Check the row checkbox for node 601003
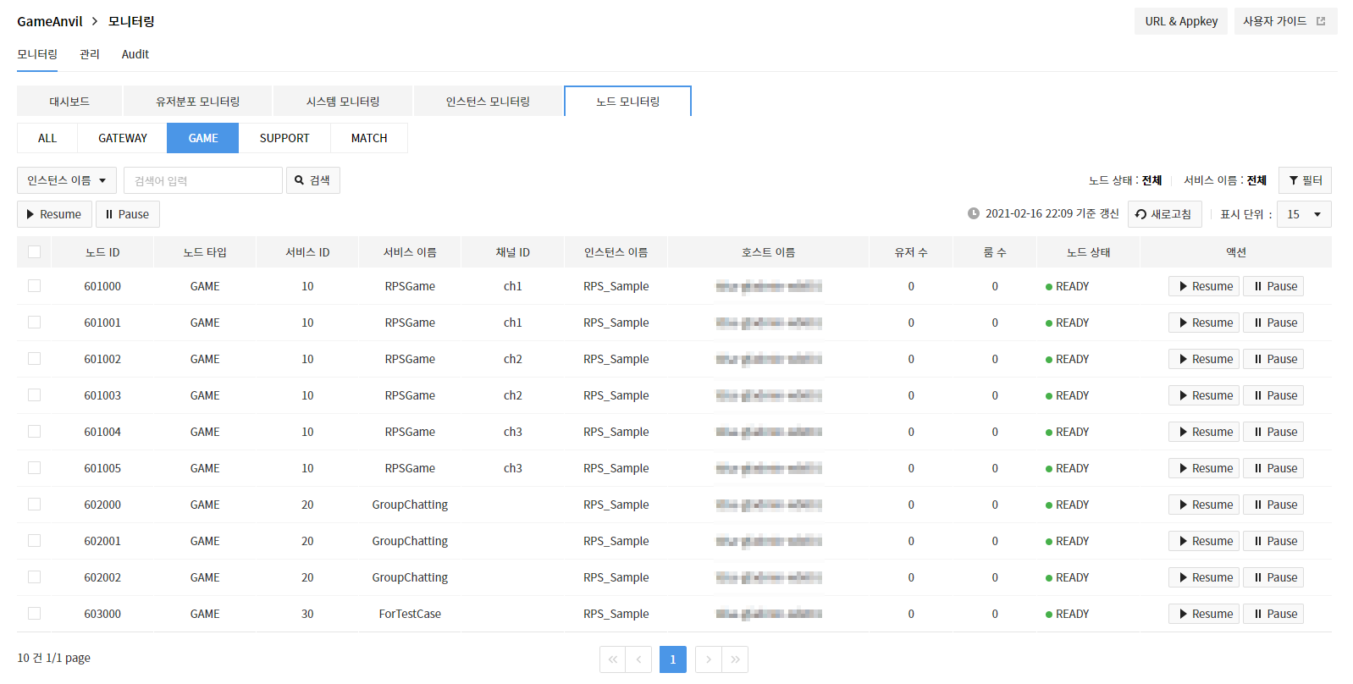 tap(34, 395)
